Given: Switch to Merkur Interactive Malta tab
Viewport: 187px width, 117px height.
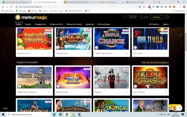Looking at the screenshot, I should (x=79, y=2).
